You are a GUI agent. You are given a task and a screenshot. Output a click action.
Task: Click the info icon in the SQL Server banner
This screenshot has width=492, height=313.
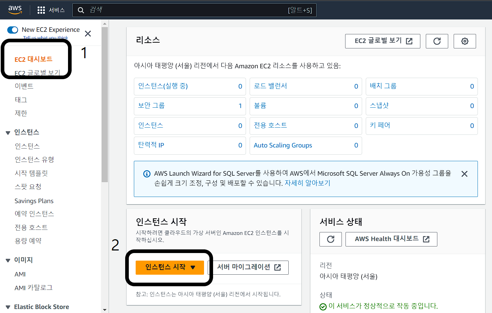point(147,174)
